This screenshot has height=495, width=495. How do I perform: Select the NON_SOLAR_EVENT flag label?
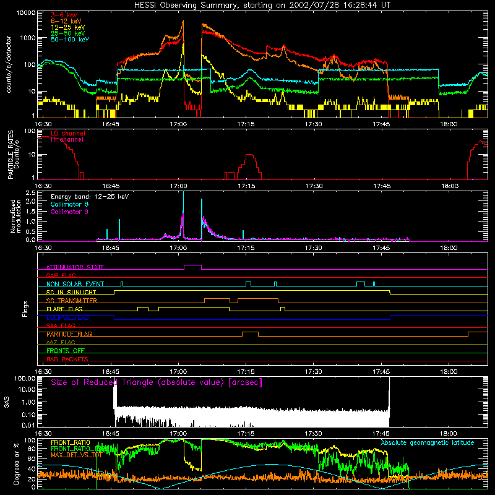coord(75,284)
